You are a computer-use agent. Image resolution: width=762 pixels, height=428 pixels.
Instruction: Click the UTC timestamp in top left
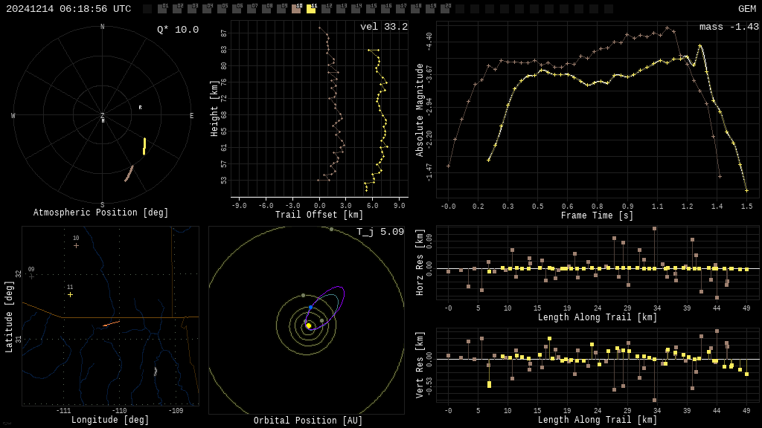(68, 9)
